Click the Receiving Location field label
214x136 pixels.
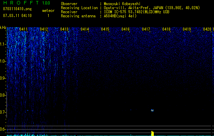pyautogui.click(x=79, y=8)
